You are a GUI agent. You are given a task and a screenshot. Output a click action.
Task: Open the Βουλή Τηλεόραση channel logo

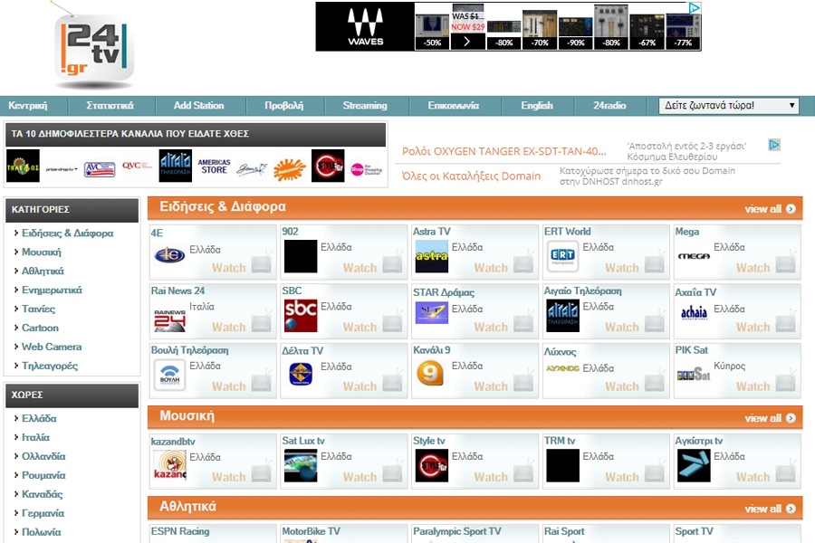coord(169,375)
